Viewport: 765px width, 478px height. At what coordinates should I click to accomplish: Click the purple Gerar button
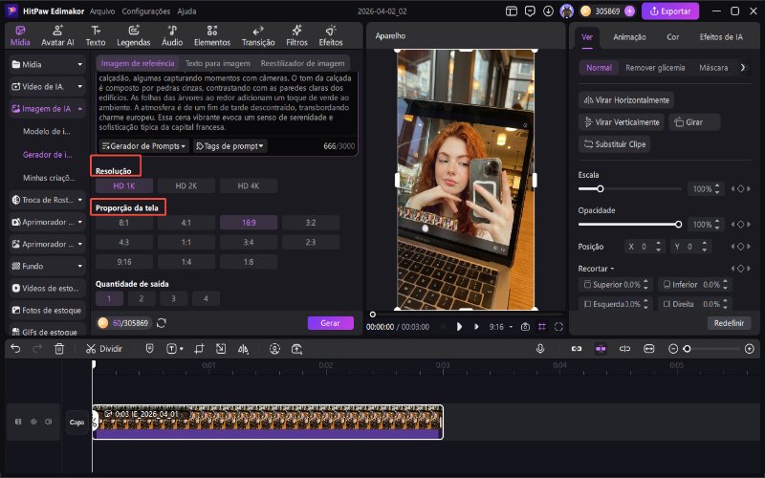tap(330, 323)
